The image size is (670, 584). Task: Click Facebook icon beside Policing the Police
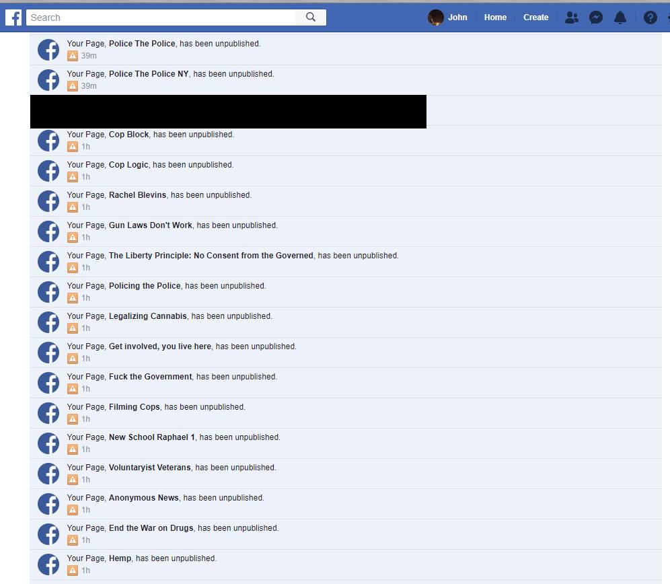coord(48,292)
